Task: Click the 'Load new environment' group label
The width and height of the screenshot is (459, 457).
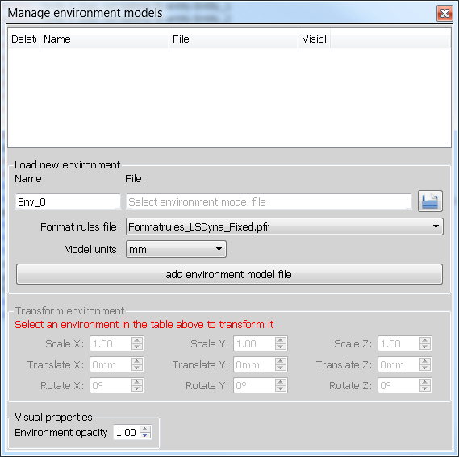Action: (x=67, y=165)
